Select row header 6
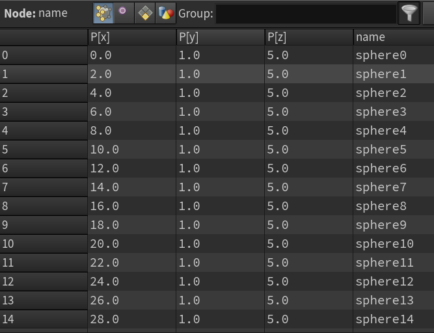This screenshot has height=333, width=434. [x=44, y=168]
